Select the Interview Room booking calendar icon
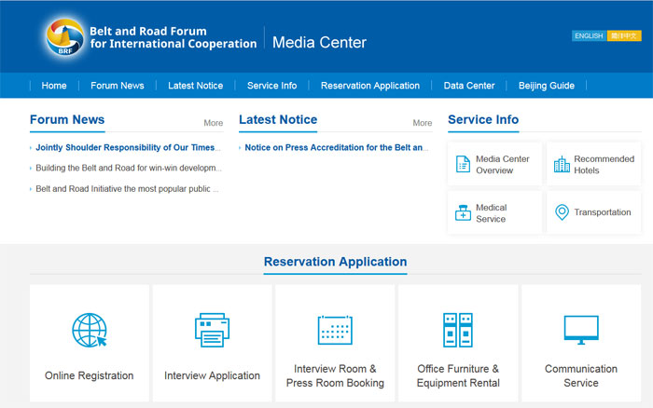653x408 pixels. (x=335, y=330)
